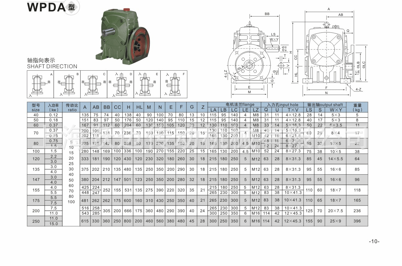Choose shaft direction diagram C
This screenshot has height=266, width=402.
[x=94, y=84]
